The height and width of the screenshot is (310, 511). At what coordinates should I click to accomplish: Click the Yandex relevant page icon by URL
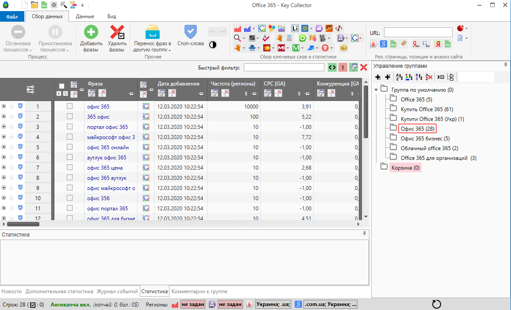point(373,44)
